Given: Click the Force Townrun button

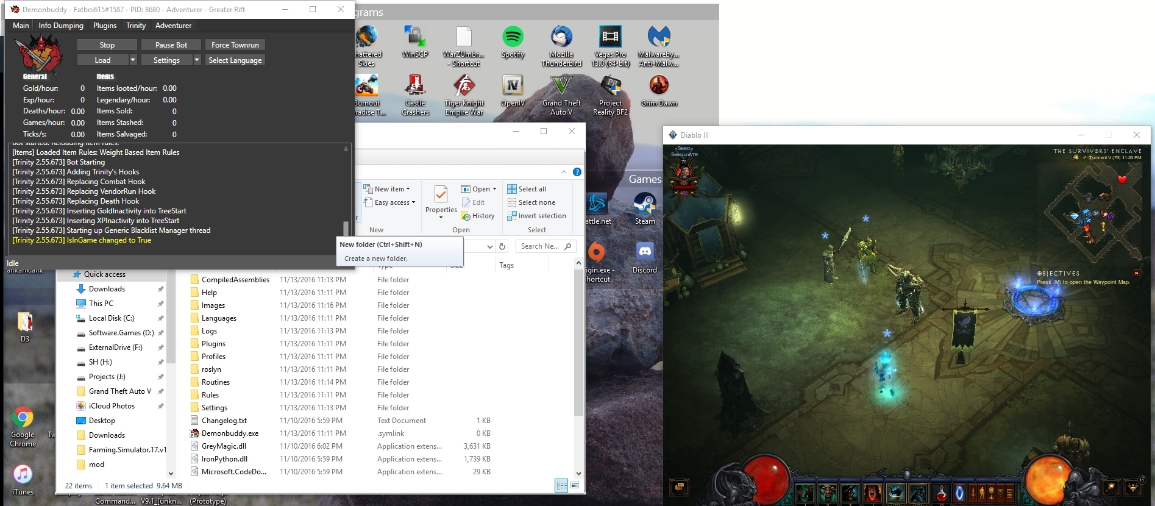Looking at the screenshot, I should [235, 45].
